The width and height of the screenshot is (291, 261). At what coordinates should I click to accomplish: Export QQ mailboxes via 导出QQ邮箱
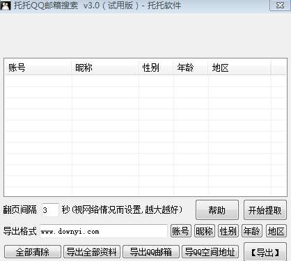[151, 252]
